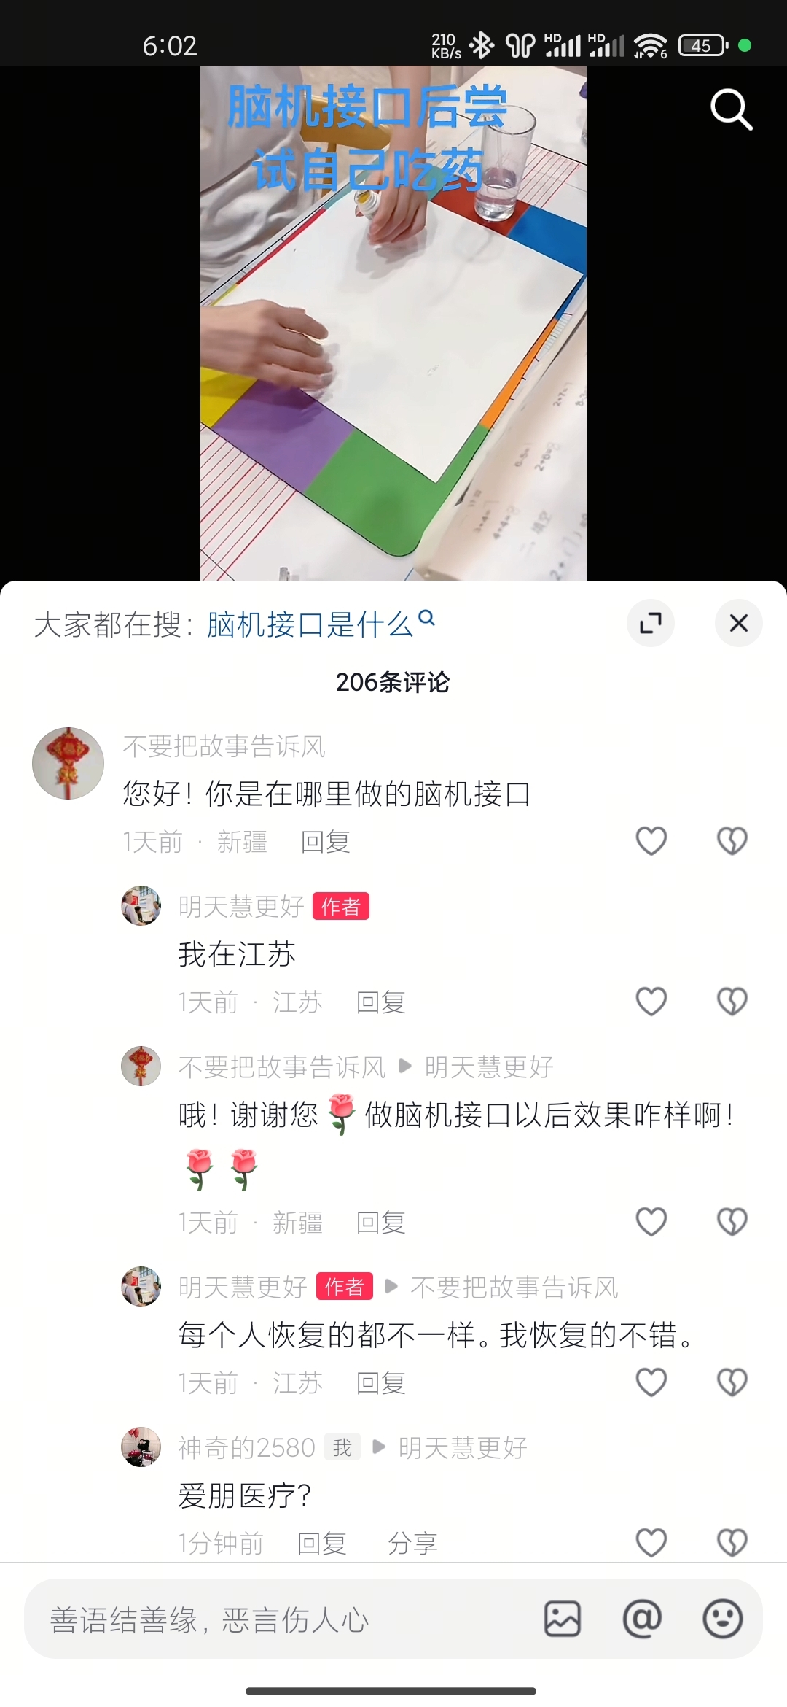Dislike the '我在江苏' reply
Viewport: 787px width, 1707px height.
732,1002
